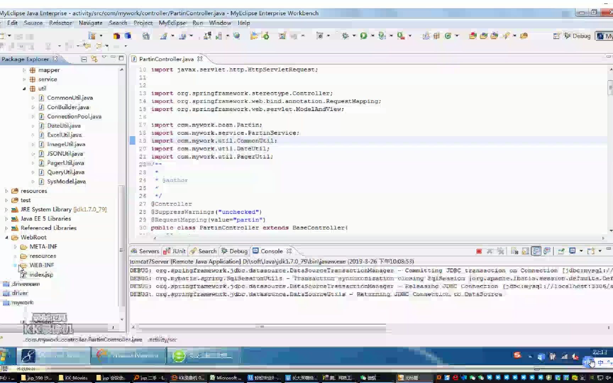
Task: Maximize the Package Explorer panel
Action: click(121, 58)
